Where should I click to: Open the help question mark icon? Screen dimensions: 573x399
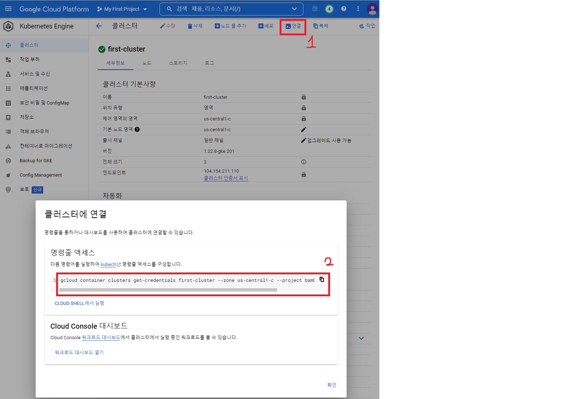coord(344,9)
